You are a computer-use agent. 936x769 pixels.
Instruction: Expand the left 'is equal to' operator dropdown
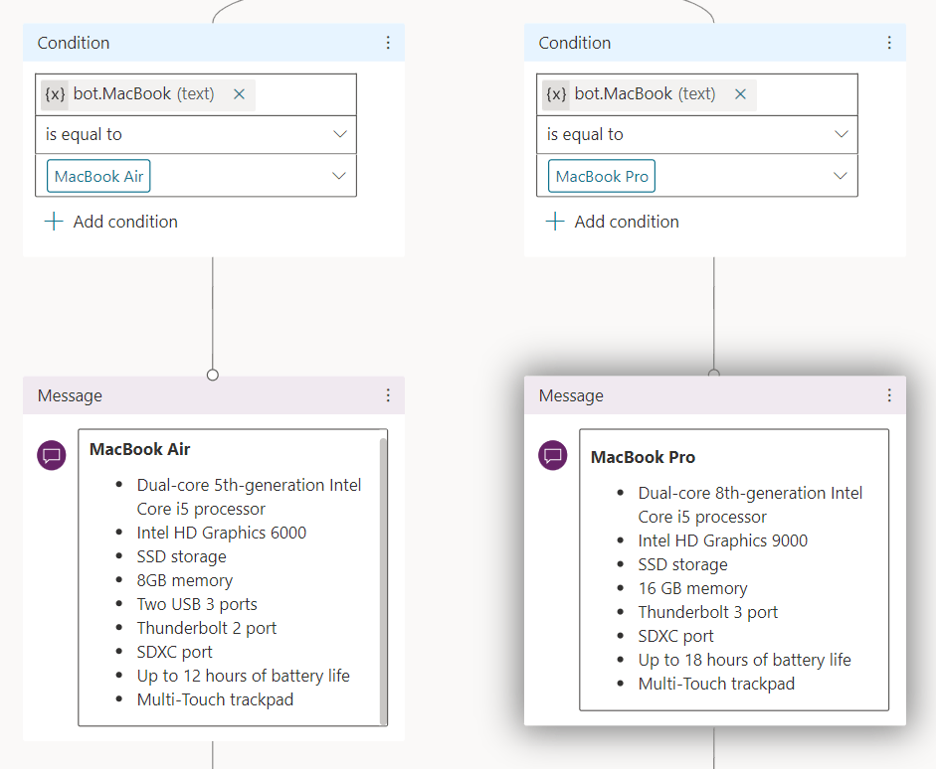(x=339, y=134)
